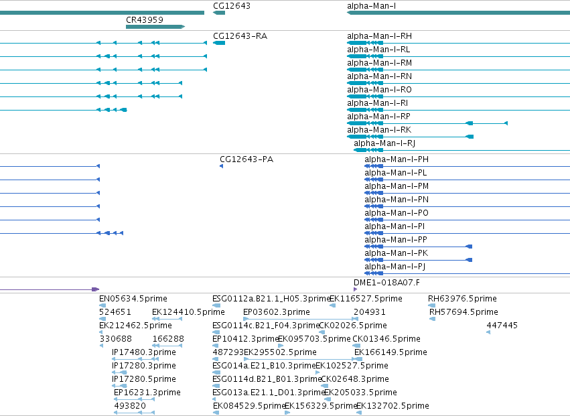Choose the alpha-Man-I-RN transcript
This screenshot has width=570, height=416.
click(380, 76)
